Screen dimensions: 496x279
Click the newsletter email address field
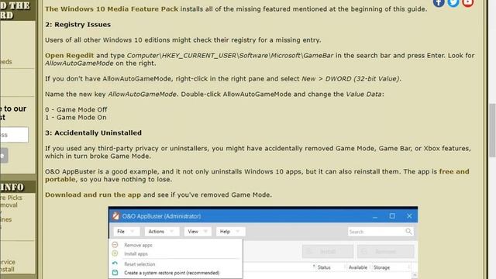click(14, 135)
